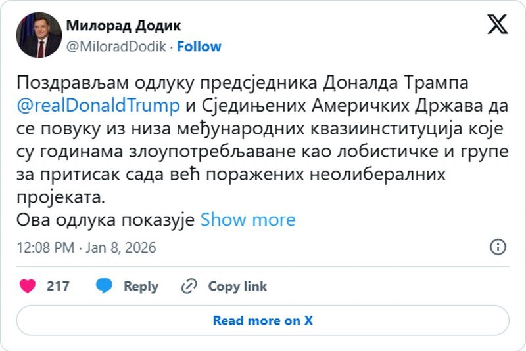Click the chain-link copy icon
The image size is (526, 351).
[189, 286]
